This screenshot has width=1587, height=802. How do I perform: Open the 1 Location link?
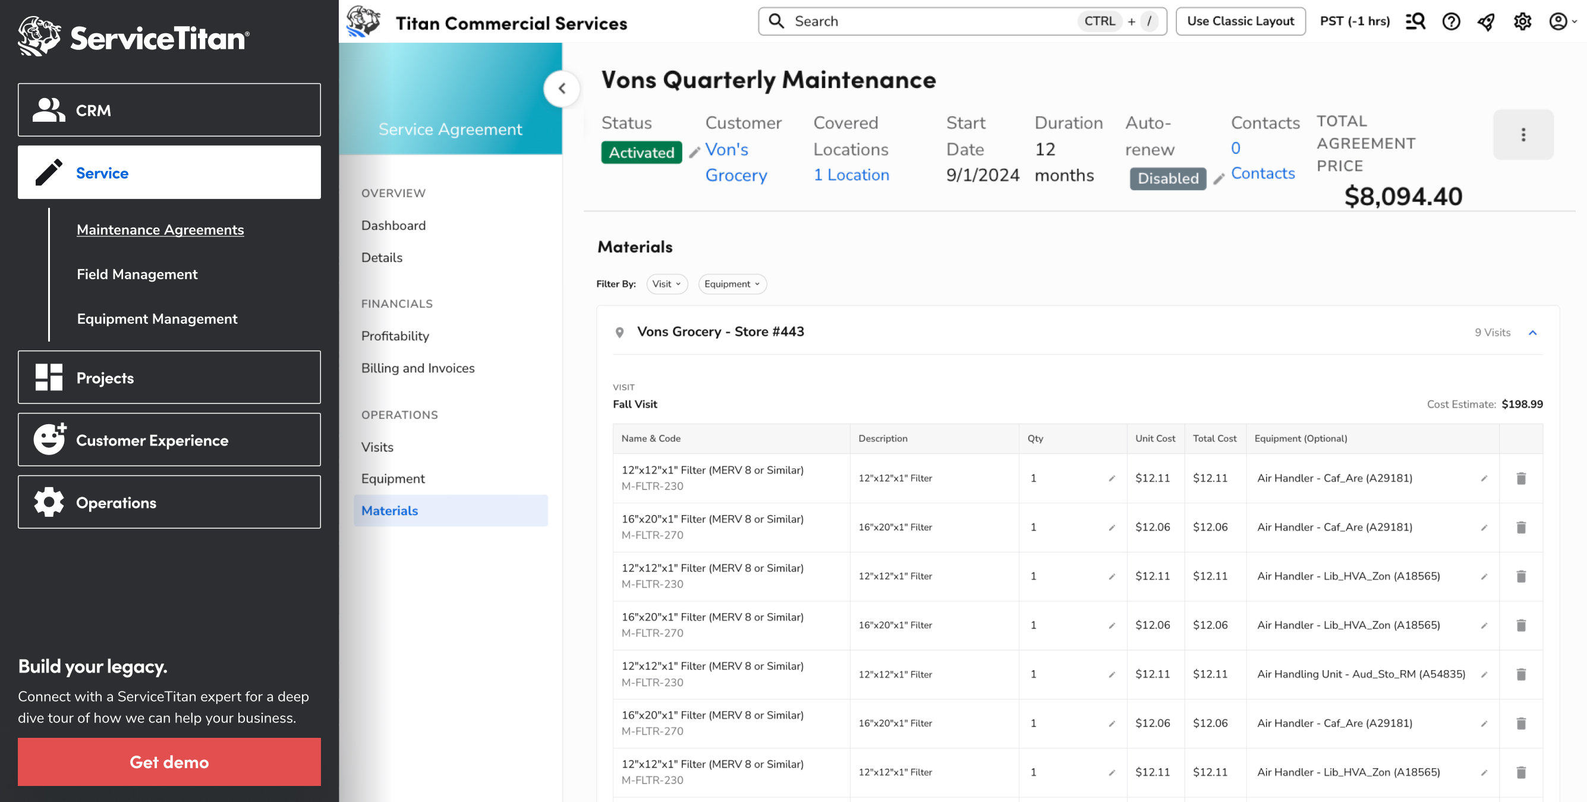point(851,175)
